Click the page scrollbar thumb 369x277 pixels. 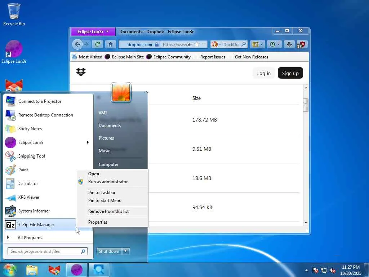click(306, 105)
